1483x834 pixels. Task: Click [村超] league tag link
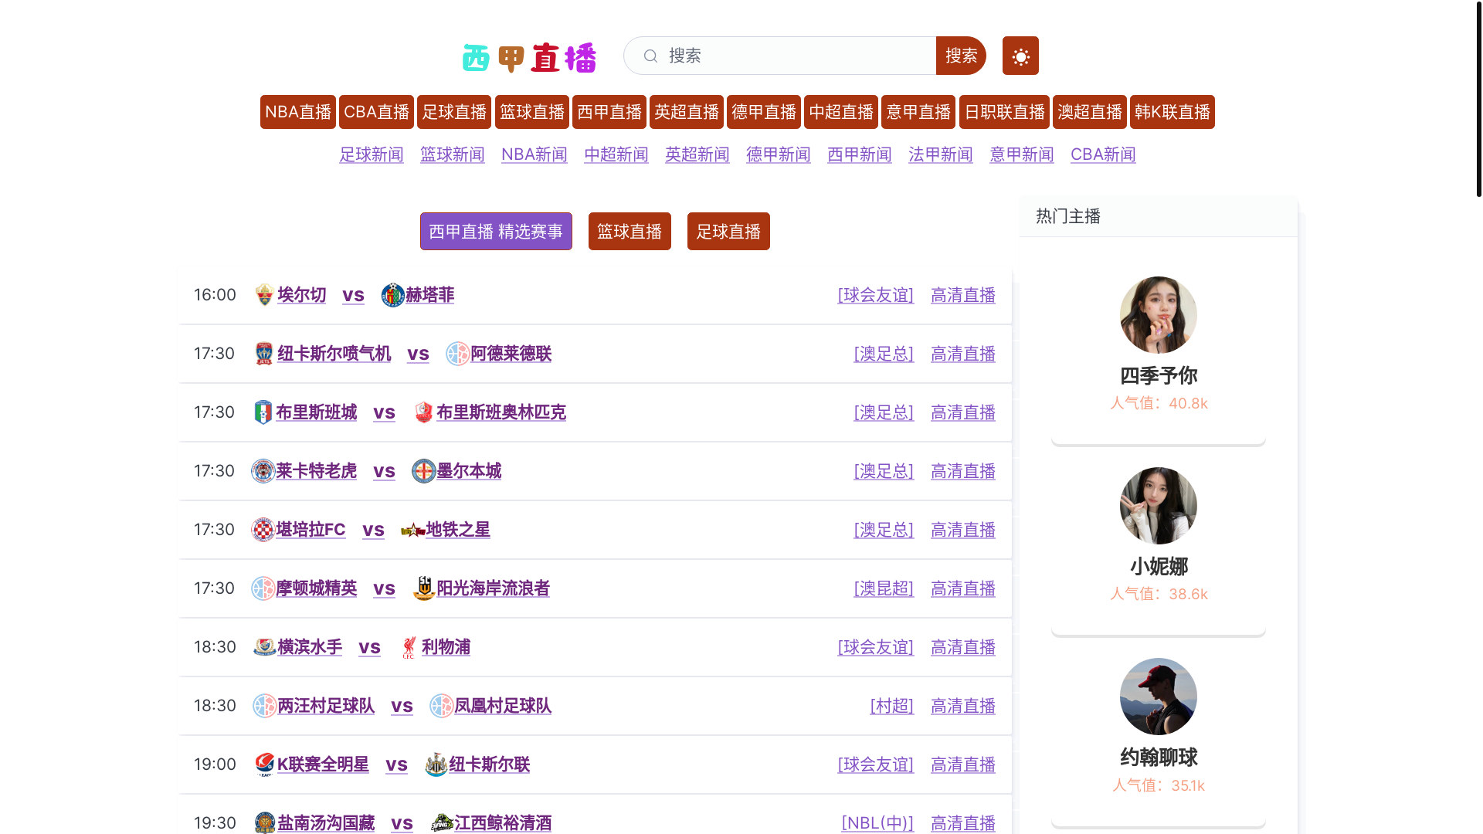[x=892, y=706]
